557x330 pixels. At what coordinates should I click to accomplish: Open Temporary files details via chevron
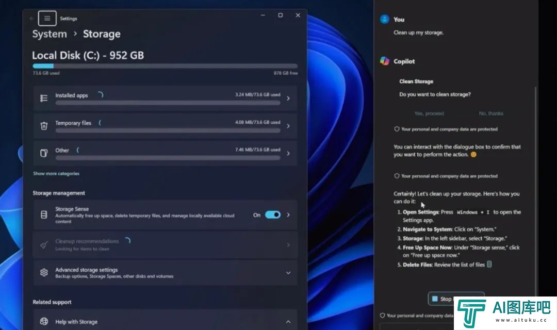[x=288, y=126]
